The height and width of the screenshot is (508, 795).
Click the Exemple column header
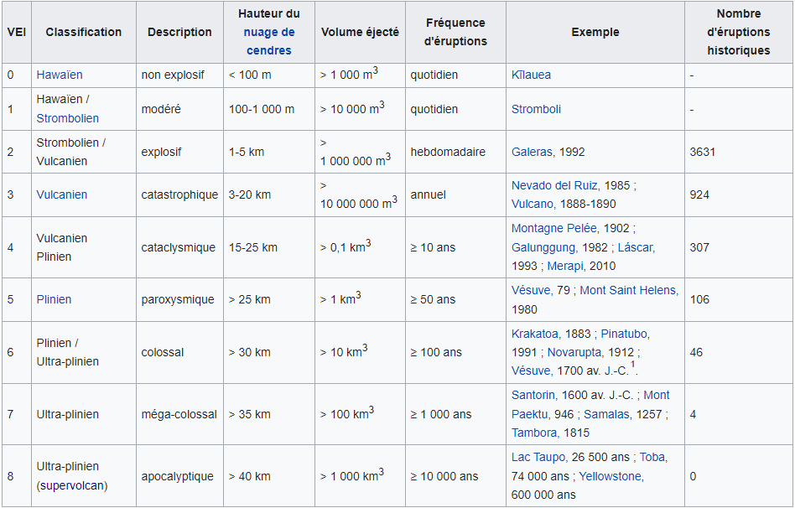tap(595, 32)
